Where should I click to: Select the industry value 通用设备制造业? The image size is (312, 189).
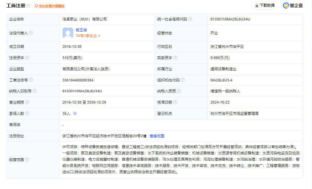(x=223, y=69)
